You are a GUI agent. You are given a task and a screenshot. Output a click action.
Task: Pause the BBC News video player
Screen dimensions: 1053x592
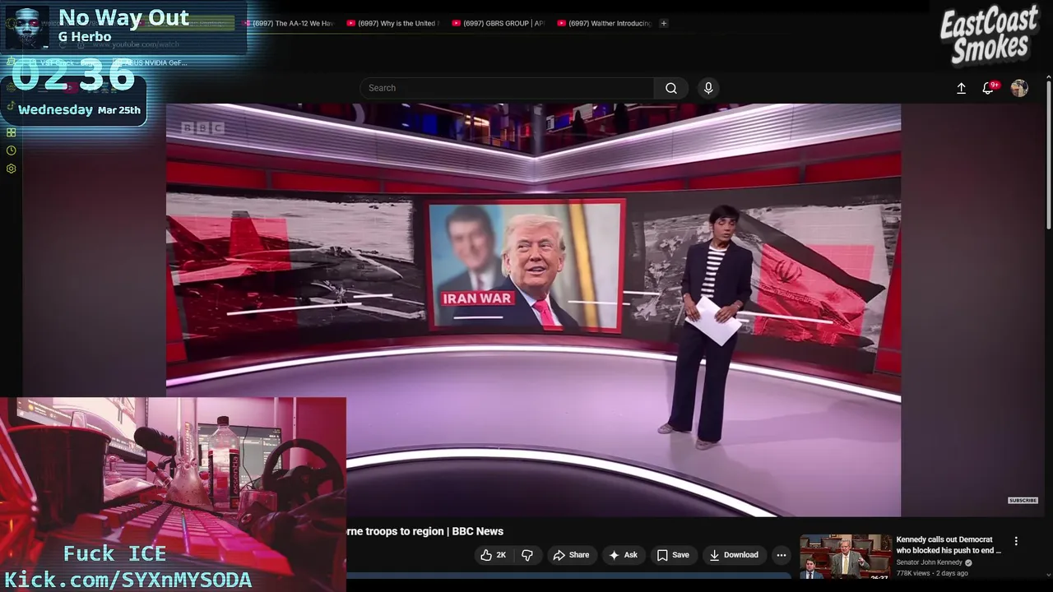coord(533,310)
